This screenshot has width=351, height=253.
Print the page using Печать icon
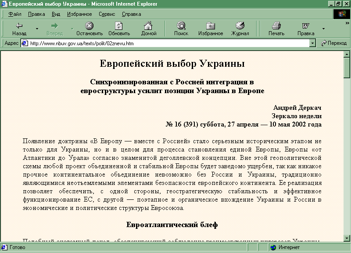click(x=276, y=26)
